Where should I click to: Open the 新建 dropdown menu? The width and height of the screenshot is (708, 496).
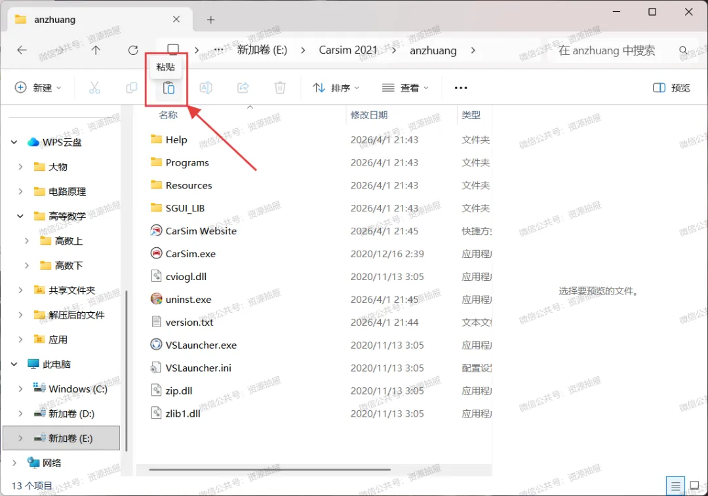(38, 88)
